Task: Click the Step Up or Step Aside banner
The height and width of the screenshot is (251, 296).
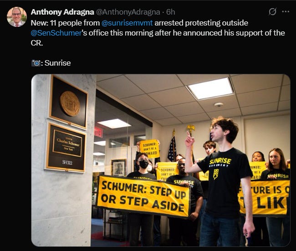Action: (x=143, y=196)
